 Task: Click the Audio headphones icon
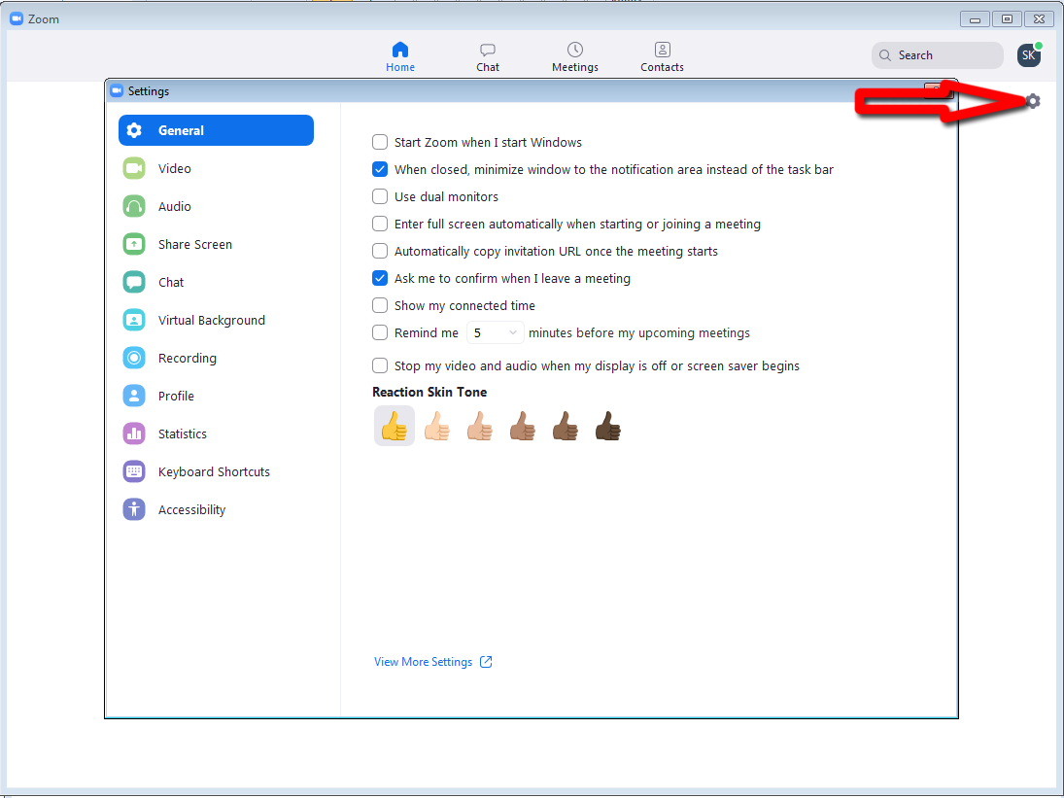point(134,206)
